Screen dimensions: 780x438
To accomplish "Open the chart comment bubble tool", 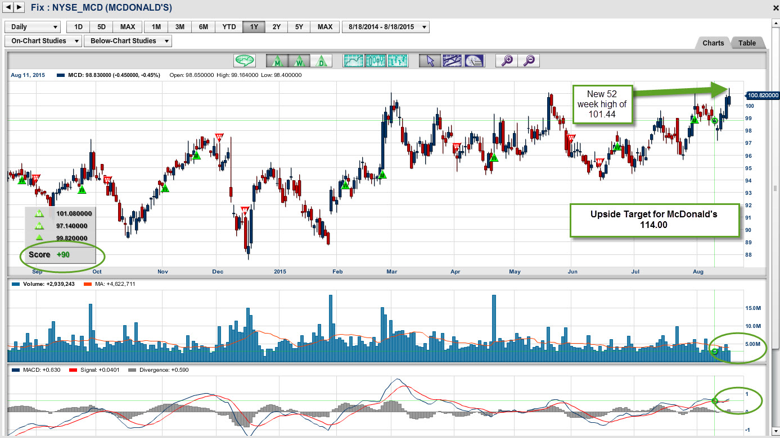I will (x=245, y=61).
